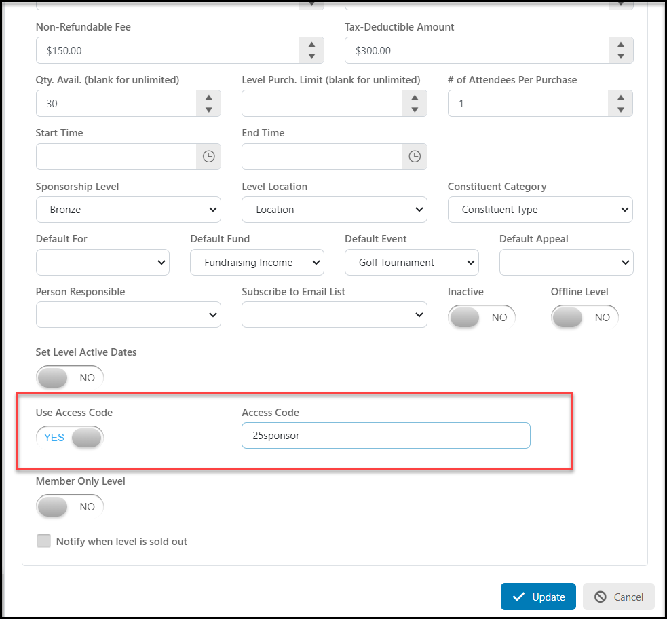667x619 pixels.
Task: Toggle the Inactive switch
Action: pos(481,317)
